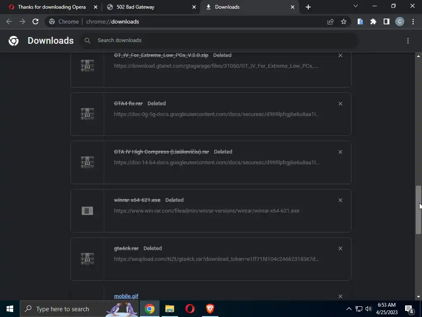The height and width of the screenshot is (317, 422).
Task: Open Chrome's three-dot menu
Action: tap(413, 21)
